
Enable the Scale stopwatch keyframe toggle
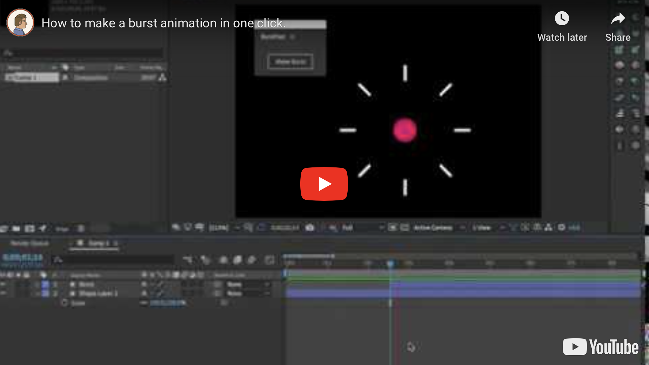pos(65,303)
